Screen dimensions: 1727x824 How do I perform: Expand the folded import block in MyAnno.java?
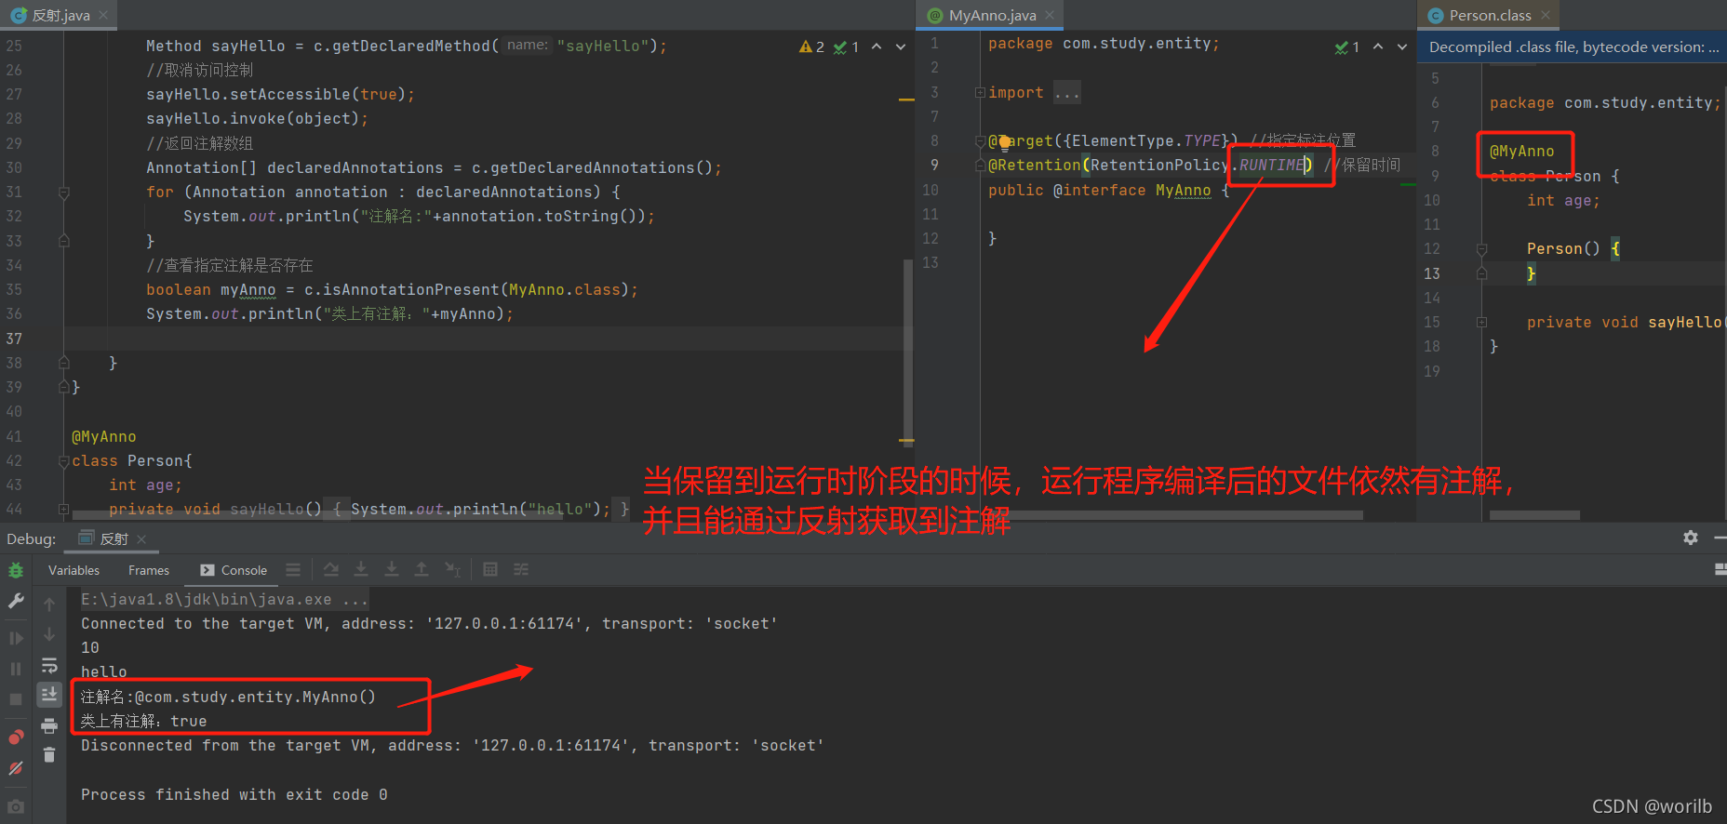(980, 92)
